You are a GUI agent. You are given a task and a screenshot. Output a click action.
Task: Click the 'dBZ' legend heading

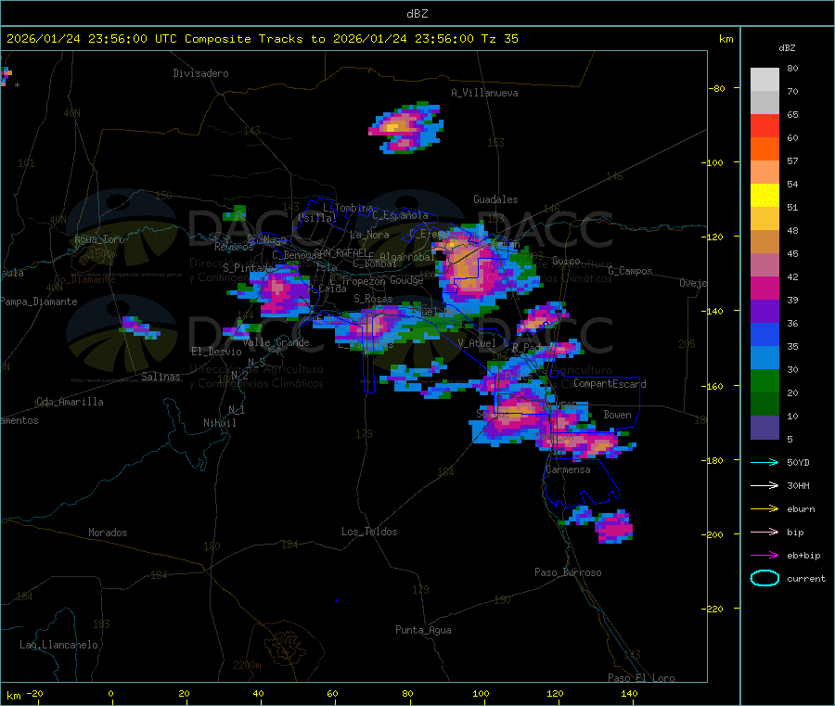tap(787, 48)
